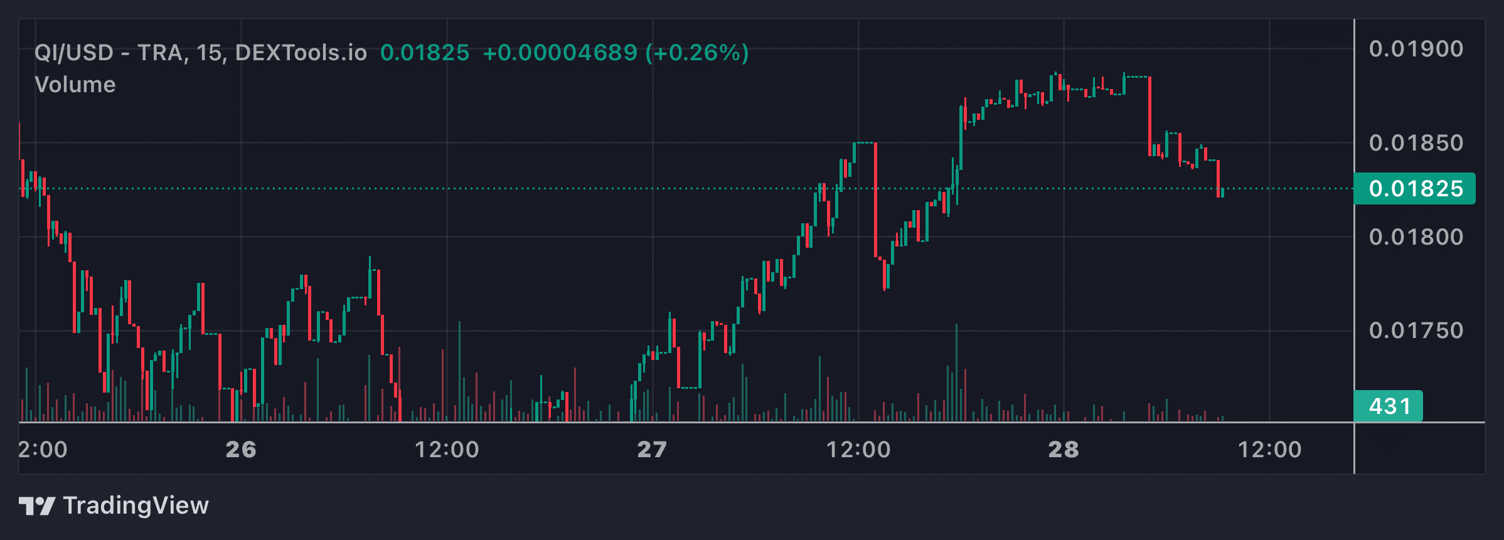Click the green 0.01825 price axis label
This screenshot has width=1504, height=540.
(1415, 189)
